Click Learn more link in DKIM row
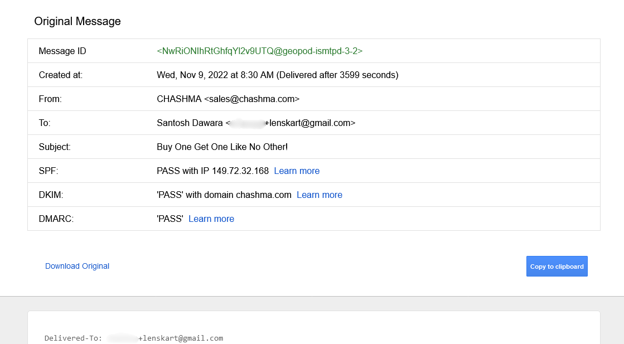Image resolution: width=624 pixels, height=344 pixels. 320,195
